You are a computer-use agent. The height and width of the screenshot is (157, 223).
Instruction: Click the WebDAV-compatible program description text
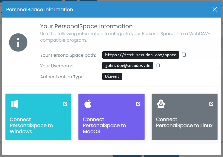(x=125, y=37)
